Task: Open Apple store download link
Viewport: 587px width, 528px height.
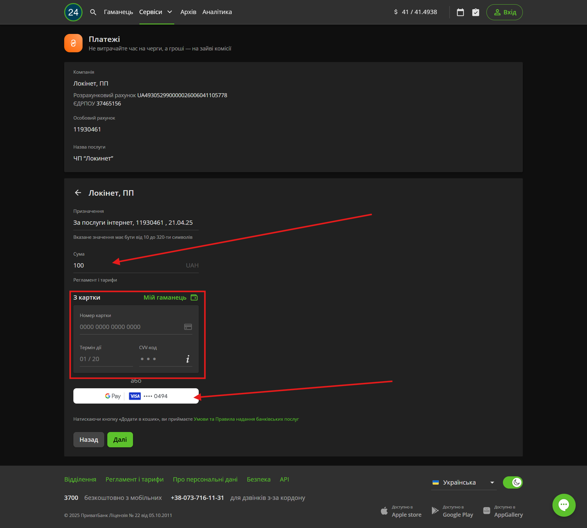Action: 401,511
